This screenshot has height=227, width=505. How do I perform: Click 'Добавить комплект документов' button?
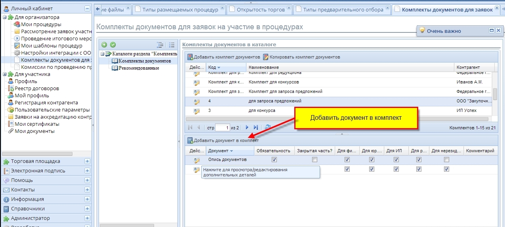(x=224, y=57)
